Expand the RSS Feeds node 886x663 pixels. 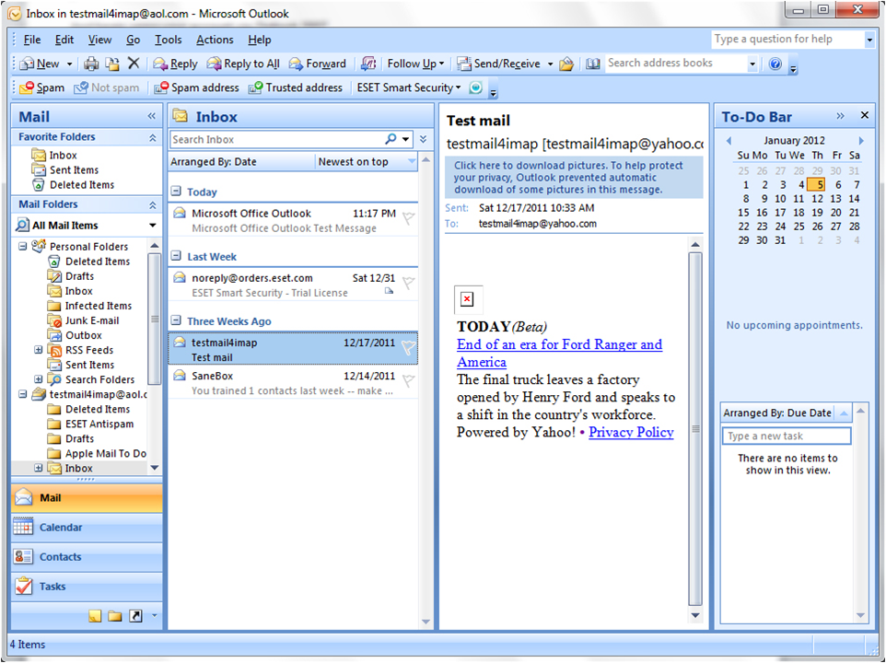[39, 350]
